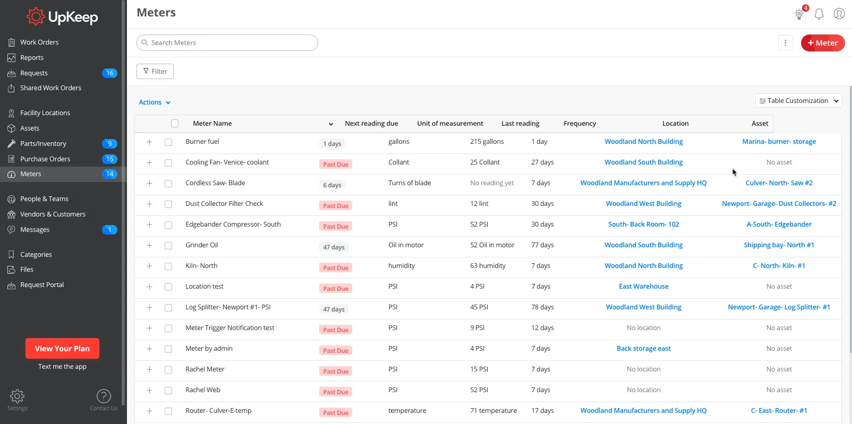Open the Woodland West Building link for Dust Collector

pyautogui.click(x=643, y=204)
